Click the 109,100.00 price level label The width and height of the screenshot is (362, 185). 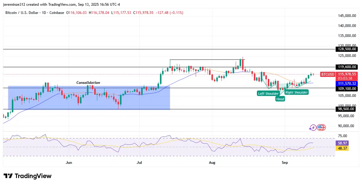pos(347,88)
